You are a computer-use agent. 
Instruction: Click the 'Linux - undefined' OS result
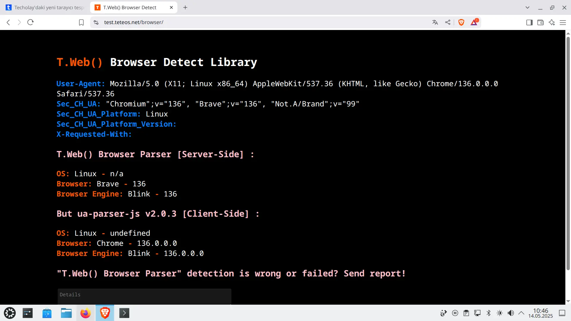(x=112, y=233)
